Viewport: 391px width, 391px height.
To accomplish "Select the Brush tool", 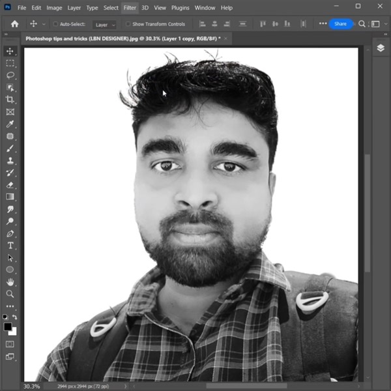I will pos(10,149).
